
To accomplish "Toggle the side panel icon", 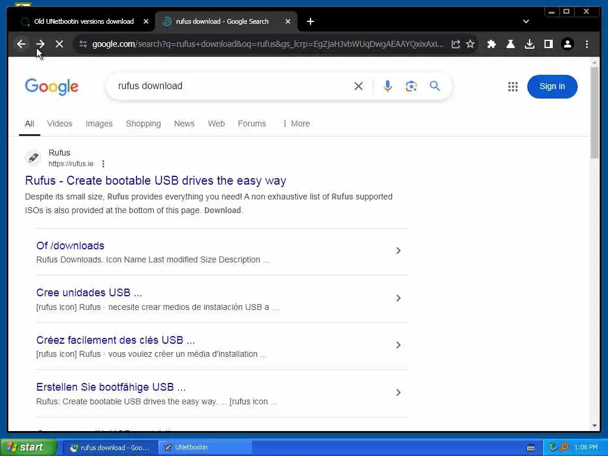I will click(548, 44).
